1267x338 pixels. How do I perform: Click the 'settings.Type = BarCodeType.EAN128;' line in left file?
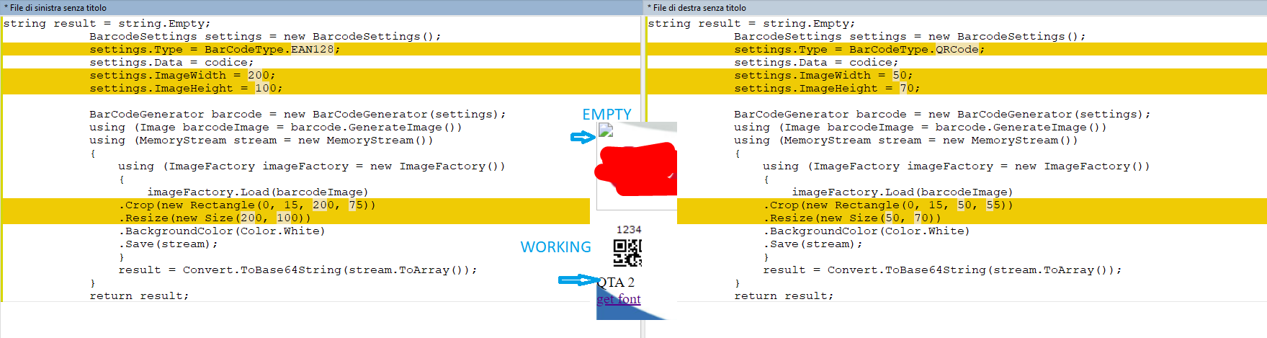point(215,49)
